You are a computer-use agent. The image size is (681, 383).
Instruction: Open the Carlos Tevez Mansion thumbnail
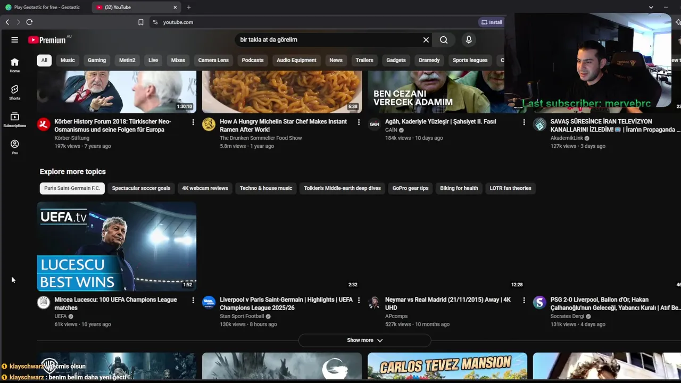click(x=447, y=366)
